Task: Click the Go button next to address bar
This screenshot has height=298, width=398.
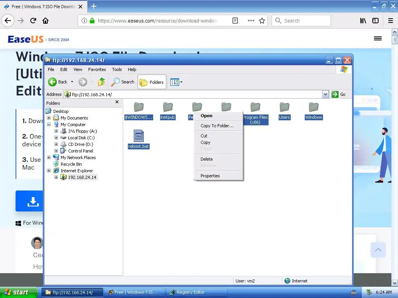Action: click(339, 94)
